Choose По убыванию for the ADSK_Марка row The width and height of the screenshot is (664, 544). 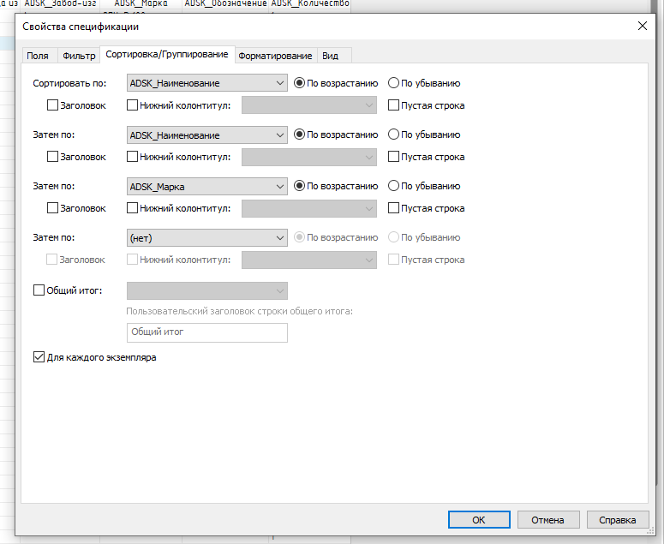394,186
